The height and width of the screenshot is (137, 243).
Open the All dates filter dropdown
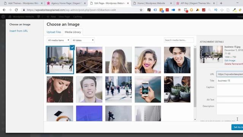pyautogui.click(x=83, y=40)
